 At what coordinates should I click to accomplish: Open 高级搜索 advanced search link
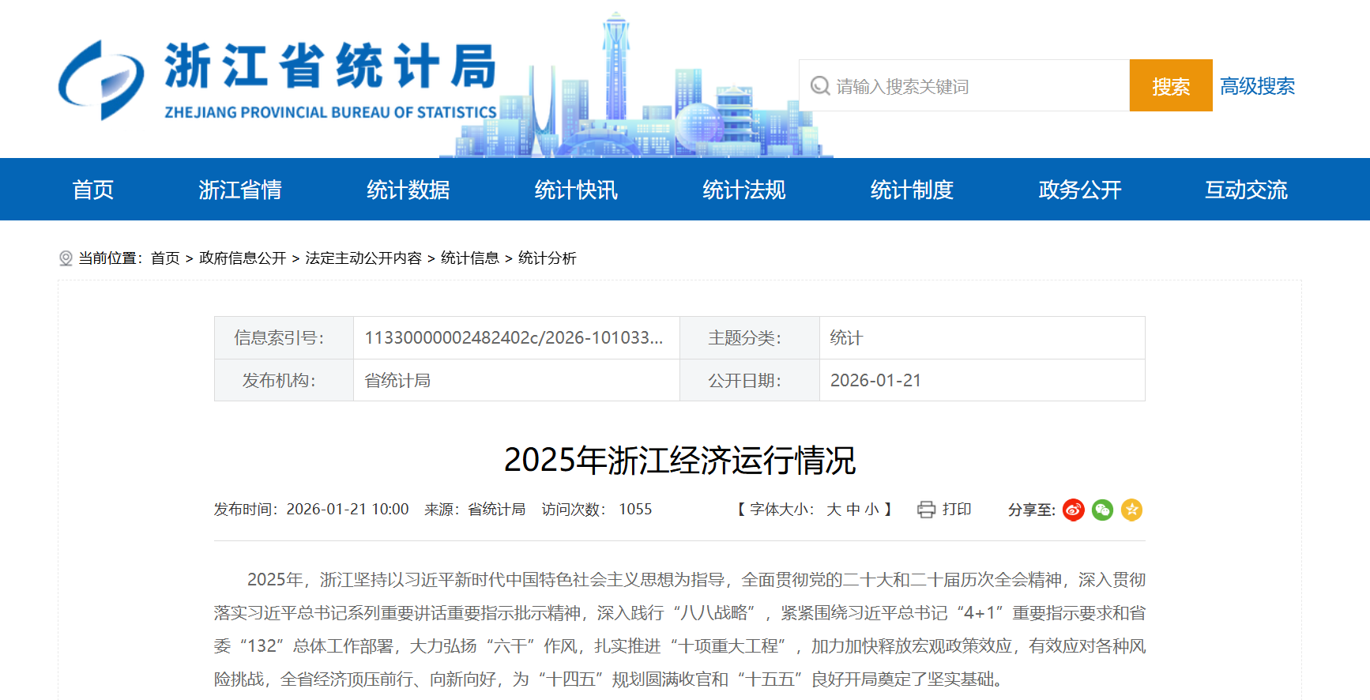(x=1257, y=86)
